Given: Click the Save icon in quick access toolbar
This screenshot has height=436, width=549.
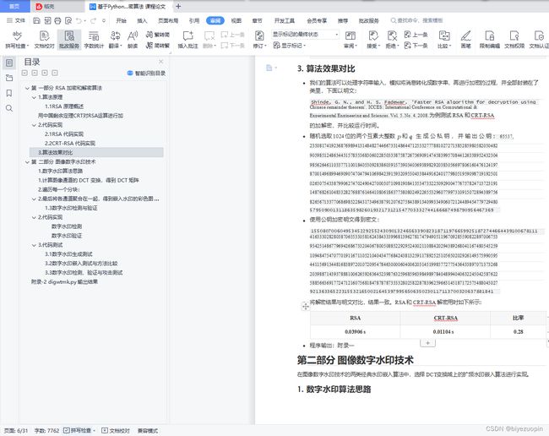Looking at the screenshot, I should [36, 20].
